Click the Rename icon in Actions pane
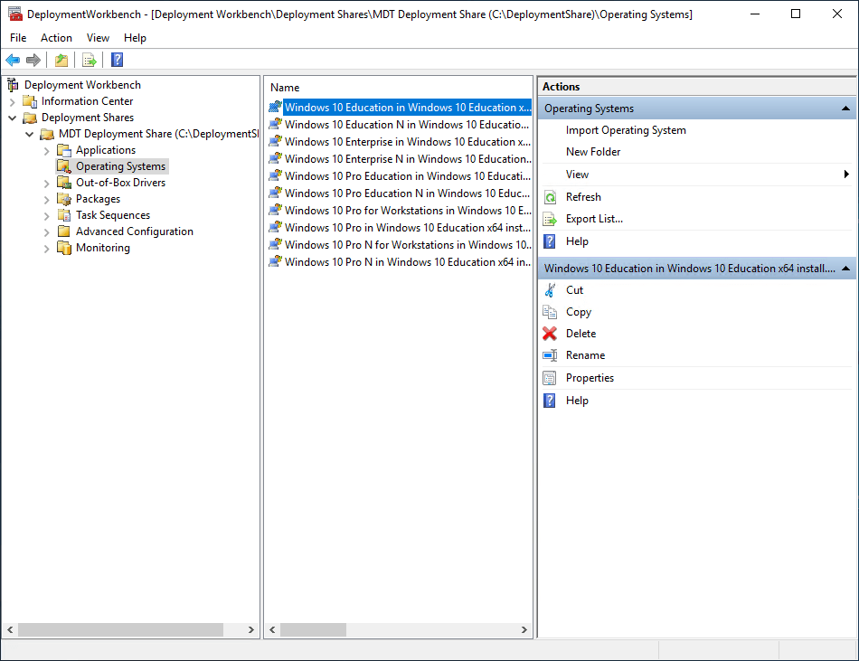The width and height of the screenshot is (859, 661). coord(550,355)
